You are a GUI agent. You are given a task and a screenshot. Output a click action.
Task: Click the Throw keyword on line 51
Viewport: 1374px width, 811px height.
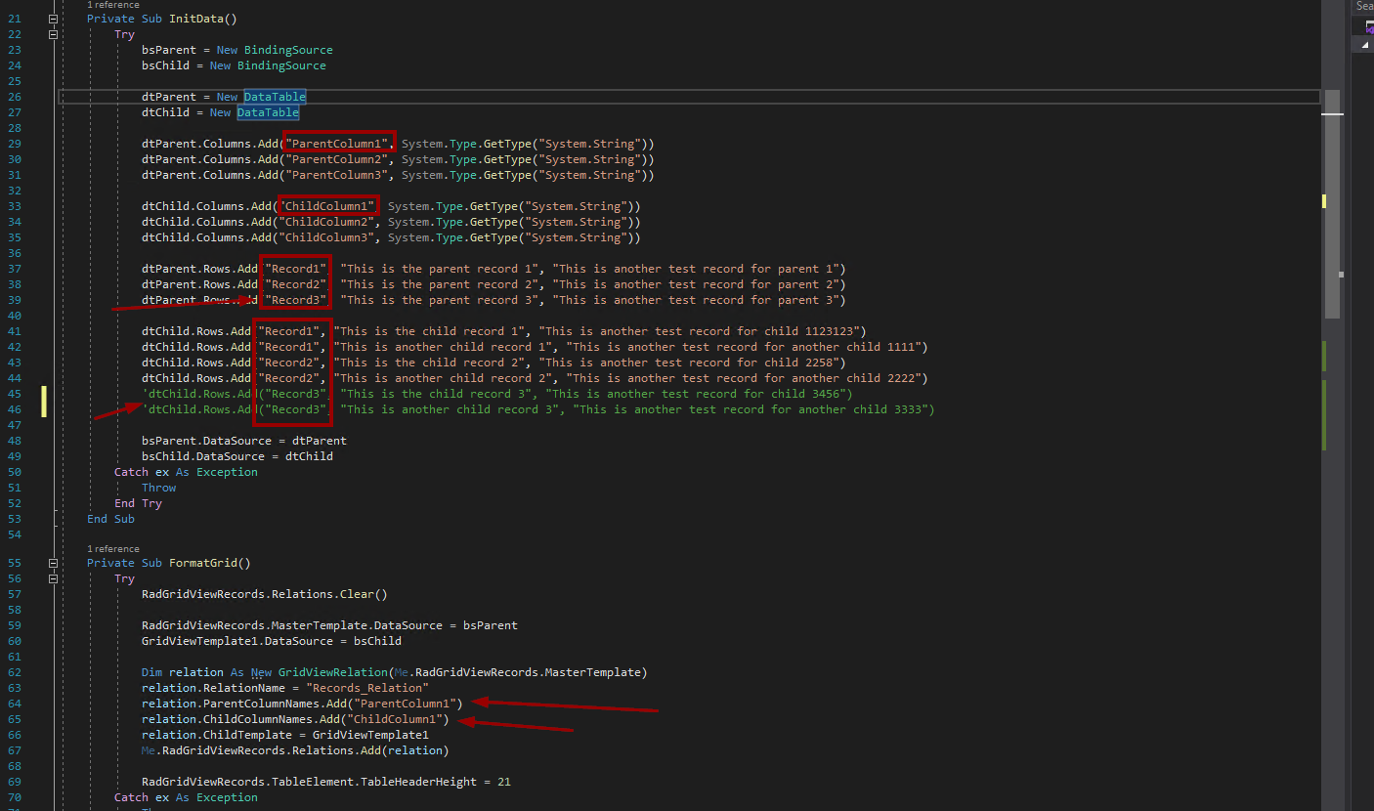point(158,488)
